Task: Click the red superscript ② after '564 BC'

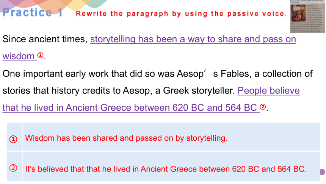Action: (x=263, y=107)
